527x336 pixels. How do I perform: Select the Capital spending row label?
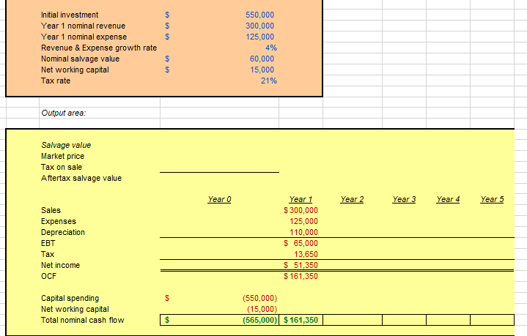[70, 299]
